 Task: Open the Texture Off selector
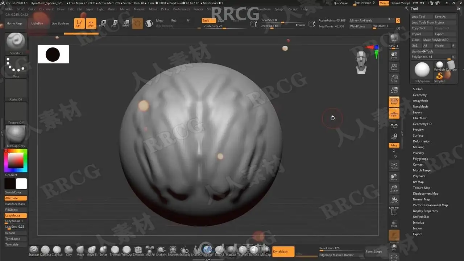[16, 113]
